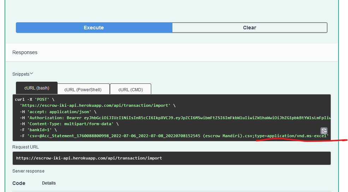Click the Content-Type multipart/form-data line

[x=67, y=124]
